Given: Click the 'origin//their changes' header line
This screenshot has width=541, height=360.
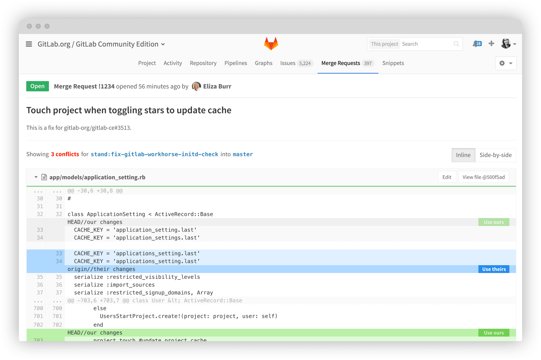Looking at the screenshot, I should click(x=101, y=269).
